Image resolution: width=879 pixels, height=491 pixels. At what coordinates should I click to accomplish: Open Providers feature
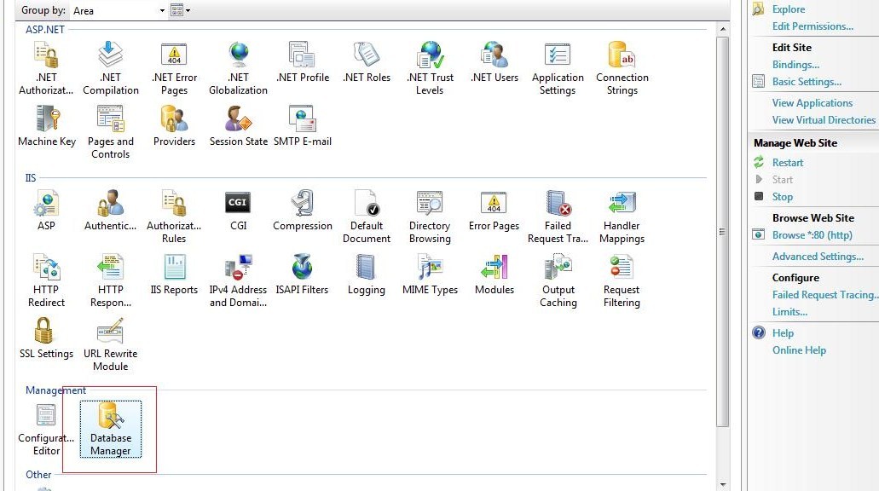click(x=174, y=126)
